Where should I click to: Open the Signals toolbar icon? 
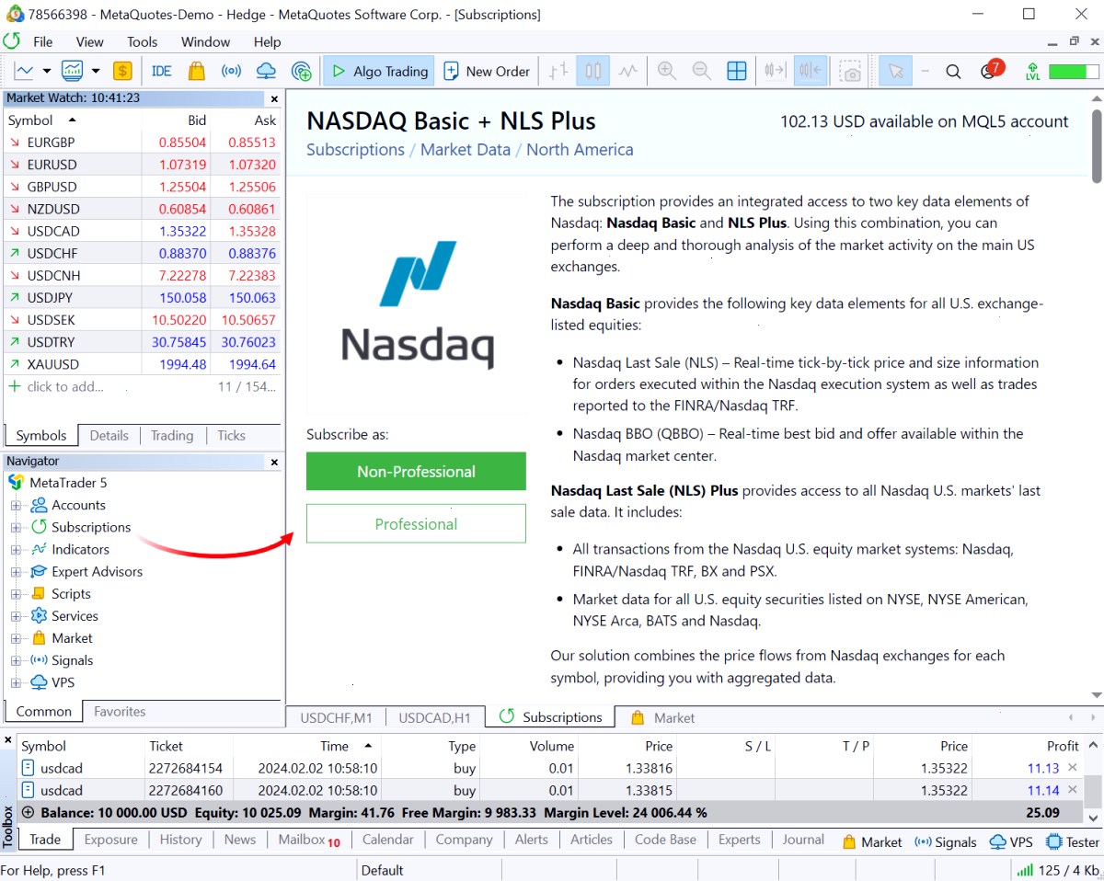231,71
